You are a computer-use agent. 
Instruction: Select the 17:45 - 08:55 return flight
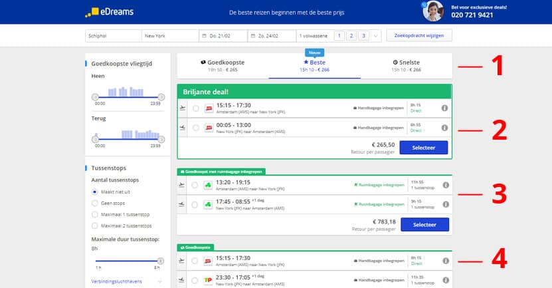point(195,205)
